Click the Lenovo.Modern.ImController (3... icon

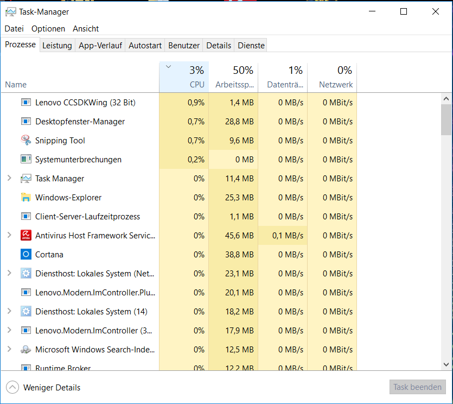coord(26,331)
